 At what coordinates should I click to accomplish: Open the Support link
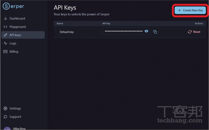tap(23, 117)
